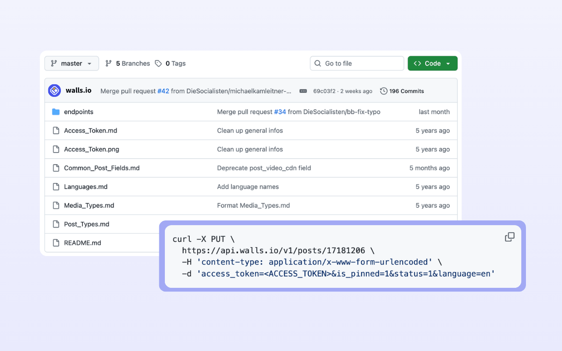Expand commit message with ellipsis button

tap(303, 91)
